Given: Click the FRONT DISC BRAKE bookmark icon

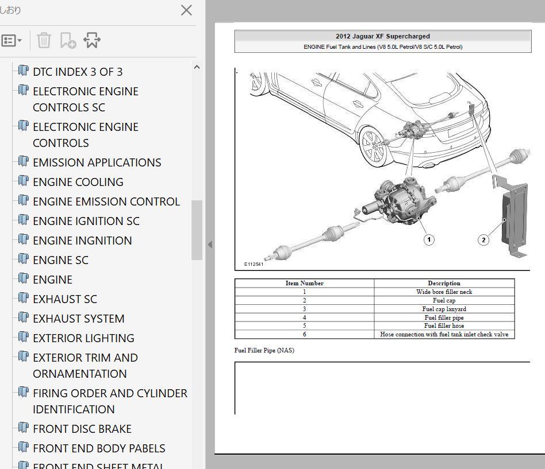Looking at the screenshot, I should point(24,428).
